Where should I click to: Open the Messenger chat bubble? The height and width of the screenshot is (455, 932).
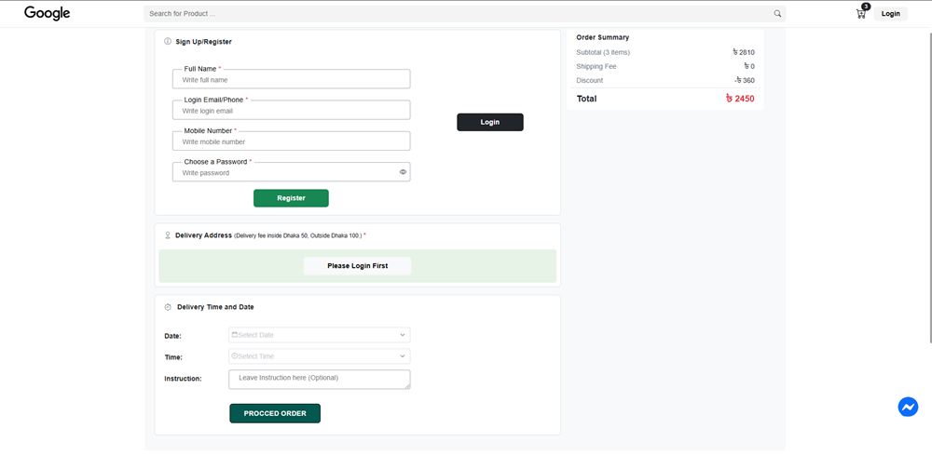click(908, 407)
